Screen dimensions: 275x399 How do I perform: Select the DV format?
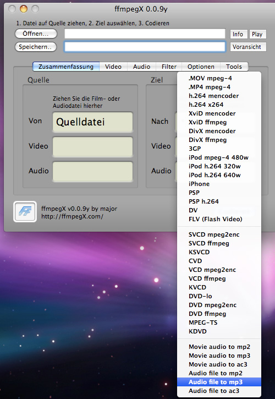219,210
